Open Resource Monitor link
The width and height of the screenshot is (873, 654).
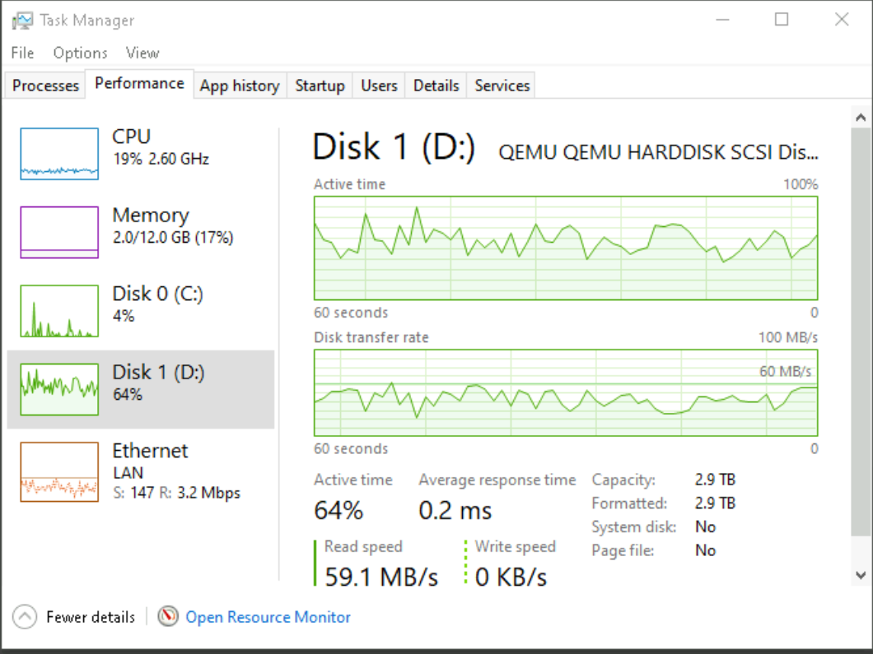pos(268,617)
